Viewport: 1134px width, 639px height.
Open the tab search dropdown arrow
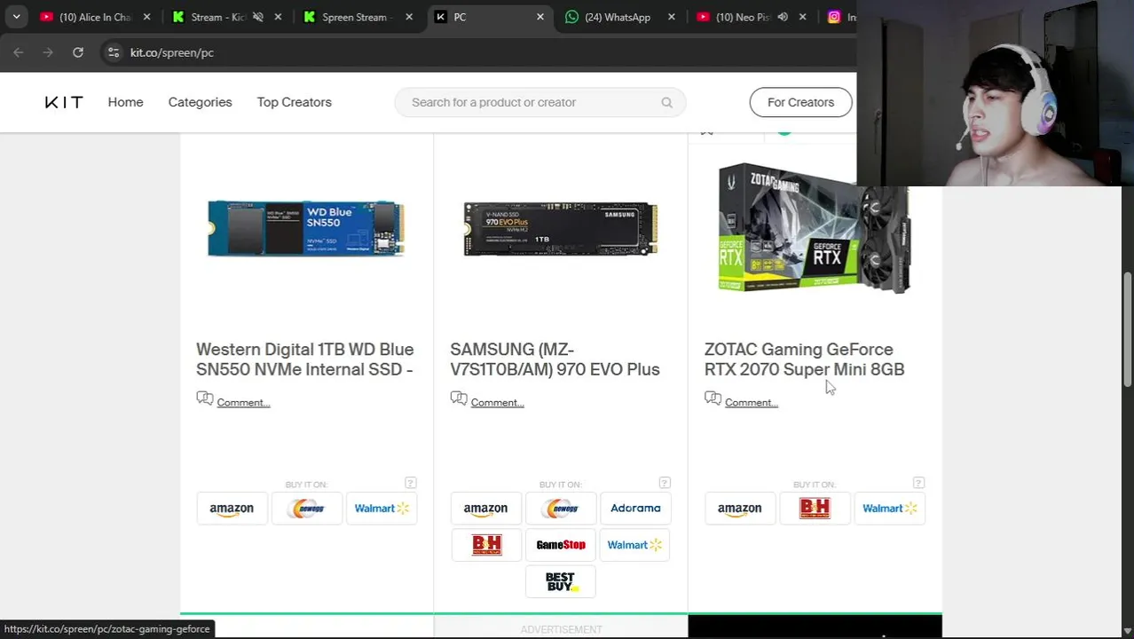click(16, 17)
